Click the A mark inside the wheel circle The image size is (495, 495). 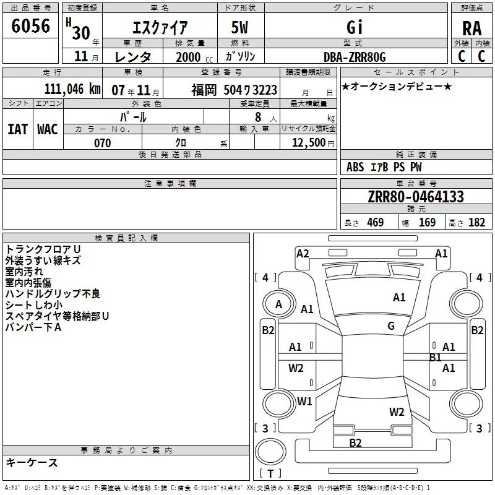(x=278, y=304)
